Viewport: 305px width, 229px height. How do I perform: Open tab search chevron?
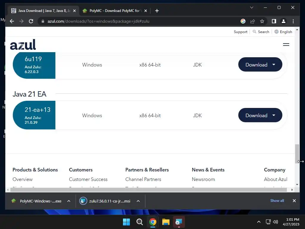pos(251,7)
